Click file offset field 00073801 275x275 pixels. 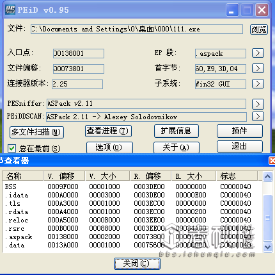(79, 69)
